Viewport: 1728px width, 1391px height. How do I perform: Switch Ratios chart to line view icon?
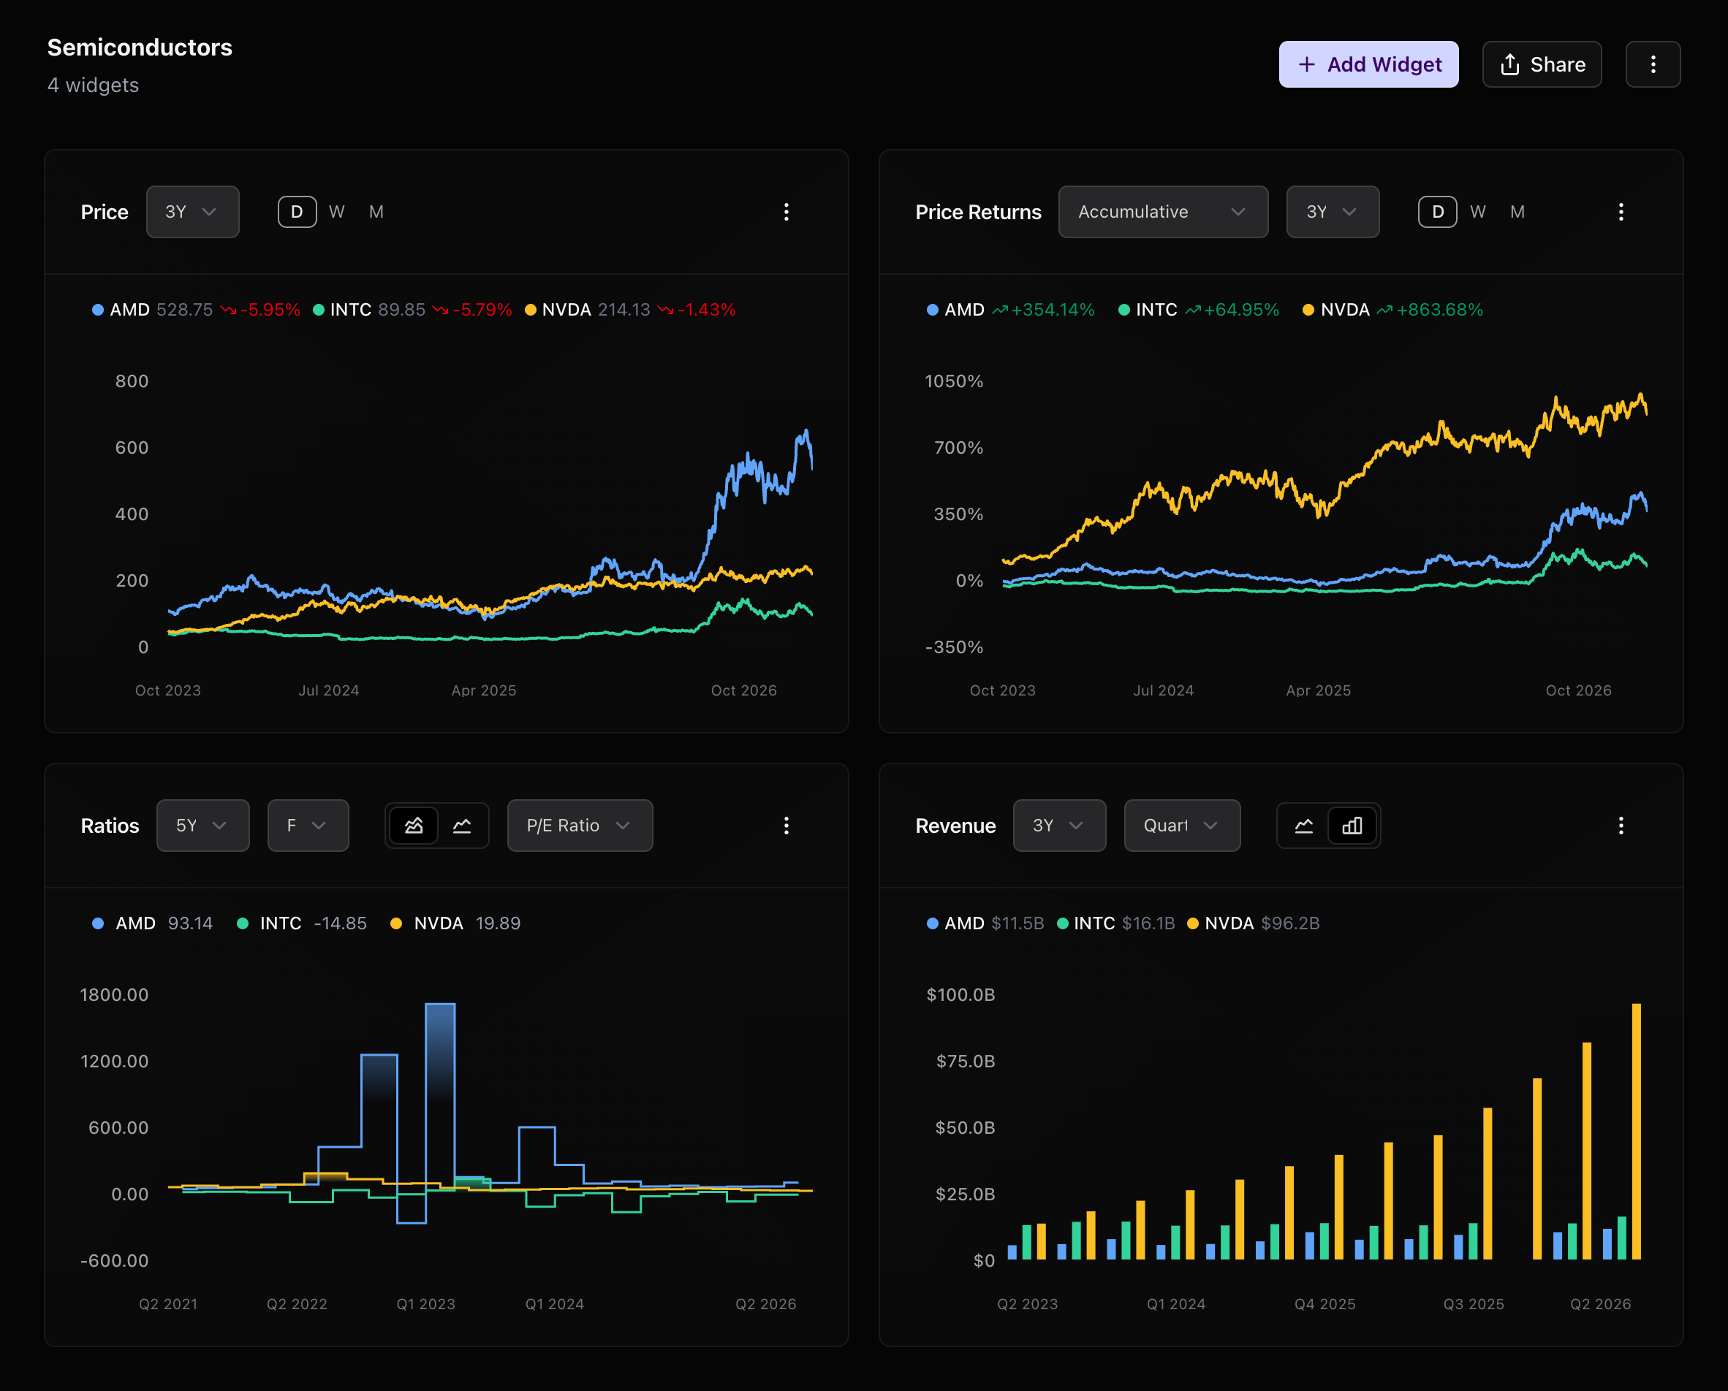[x=462, y=826]
